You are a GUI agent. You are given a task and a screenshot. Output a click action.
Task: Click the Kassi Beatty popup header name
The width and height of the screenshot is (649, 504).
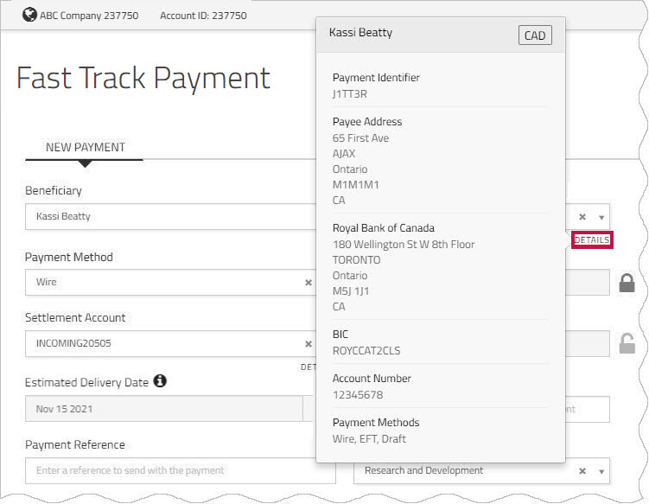click(x=360, y=33)
